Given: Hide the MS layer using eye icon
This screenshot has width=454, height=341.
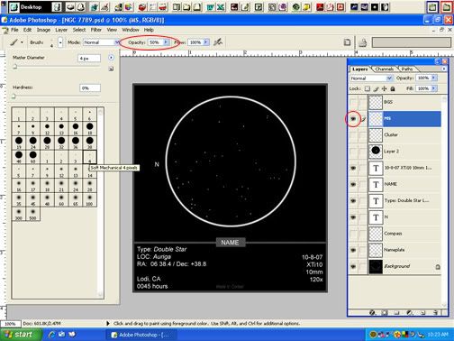Looking at the screenshot, I should (x=353, y=119).
